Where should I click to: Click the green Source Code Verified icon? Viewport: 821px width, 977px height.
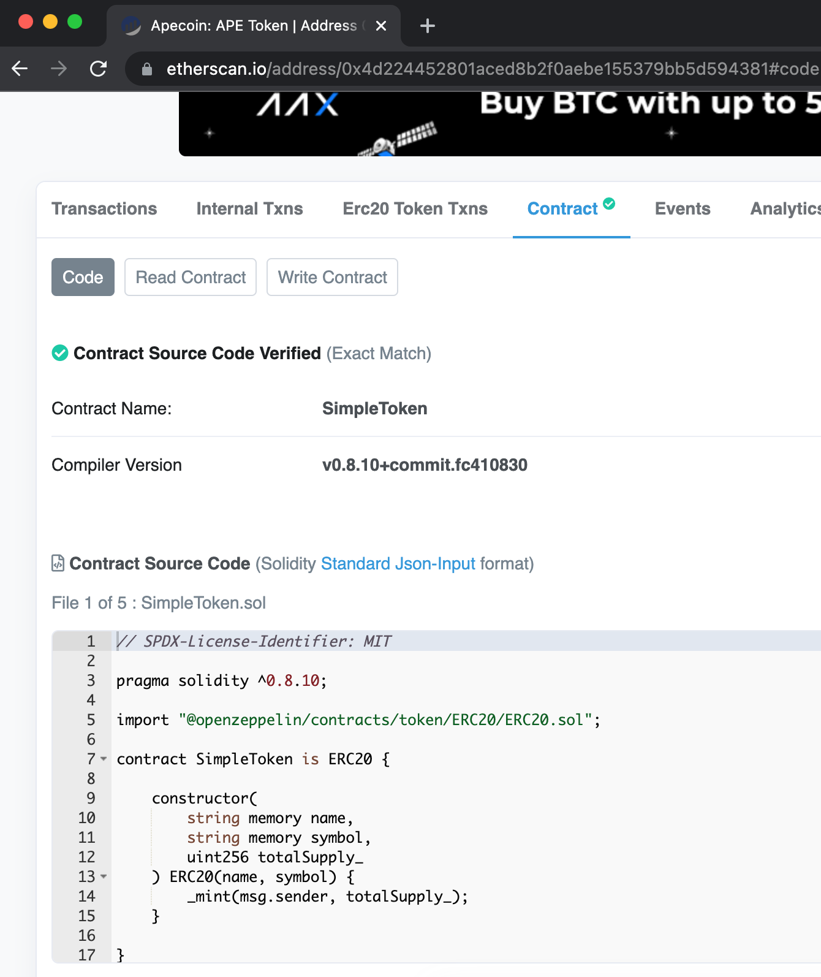pyautogui.click(x=60, y=353)
